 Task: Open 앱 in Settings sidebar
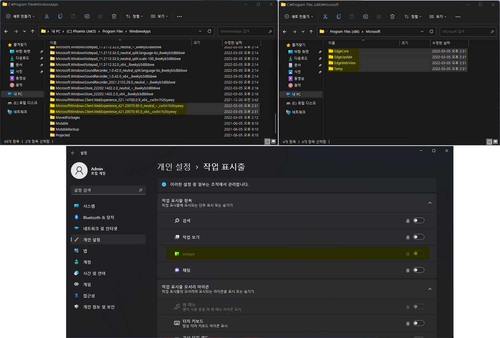tap(108, 251)
